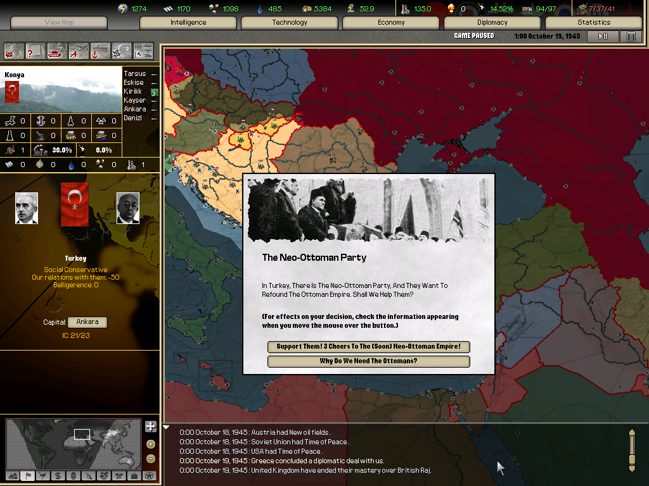Open the Technology tab

[290, 22]
